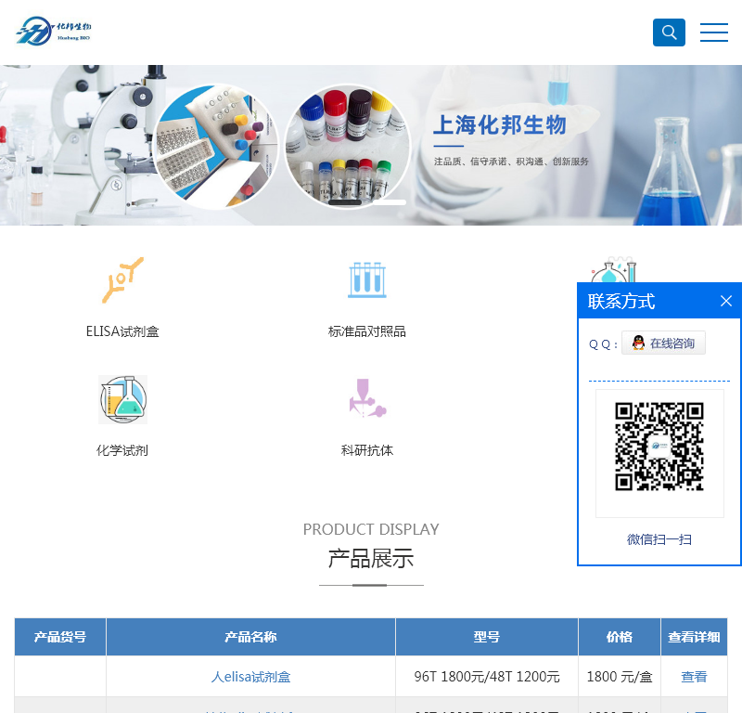Open the 标准品对照品 category link
Image resolution: width=742 pixels, height=713 pixels.
pyautogui.click(x=367, y=331)
